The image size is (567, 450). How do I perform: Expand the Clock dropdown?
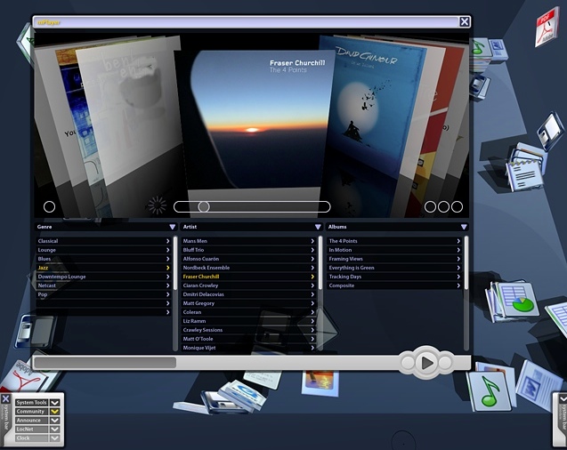pos(54,438)
